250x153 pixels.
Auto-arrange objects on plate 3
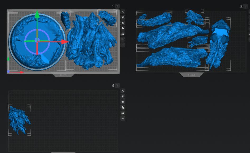click(x=123, y=102)
